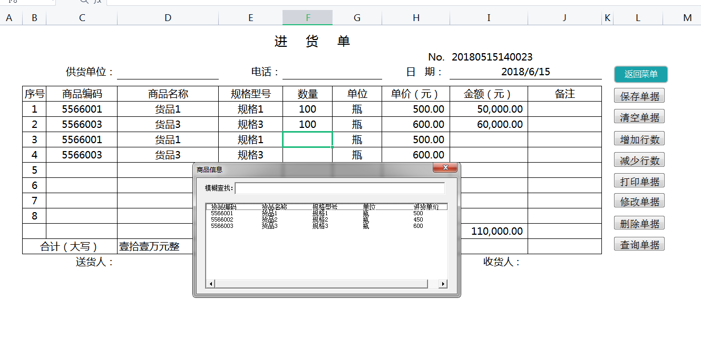Click row 4 unit price 600.00
This screenshot has height=360, width=701.
pyautogui.click(x=416, y=155)
